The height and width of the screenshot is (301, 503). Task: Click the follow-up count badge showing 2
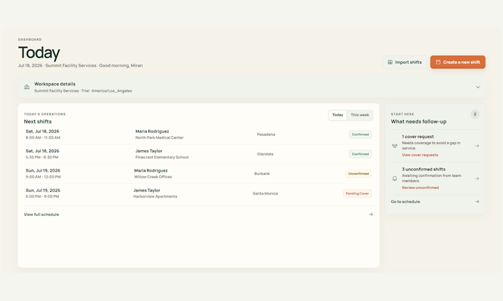(475, 115)
